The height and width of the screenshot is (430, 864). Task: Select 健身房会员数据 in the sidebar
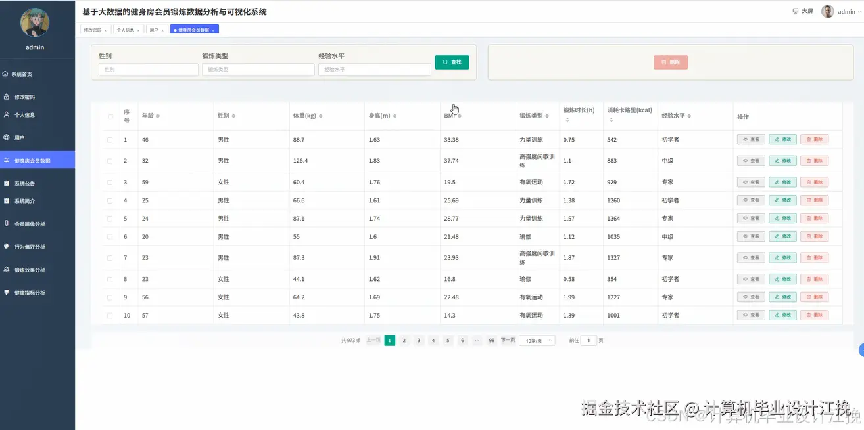coord(37,160)
